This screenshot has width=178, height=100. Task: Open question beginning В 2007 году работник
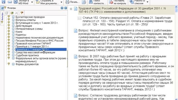(126, 73)
